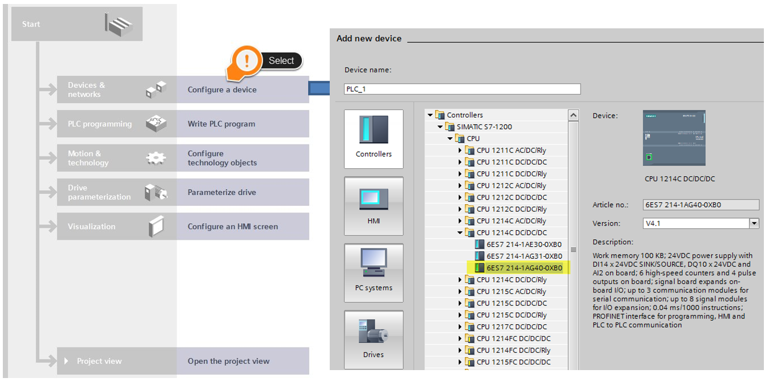Click the CPU 1214C device preview image

click(x=674, y=138)
